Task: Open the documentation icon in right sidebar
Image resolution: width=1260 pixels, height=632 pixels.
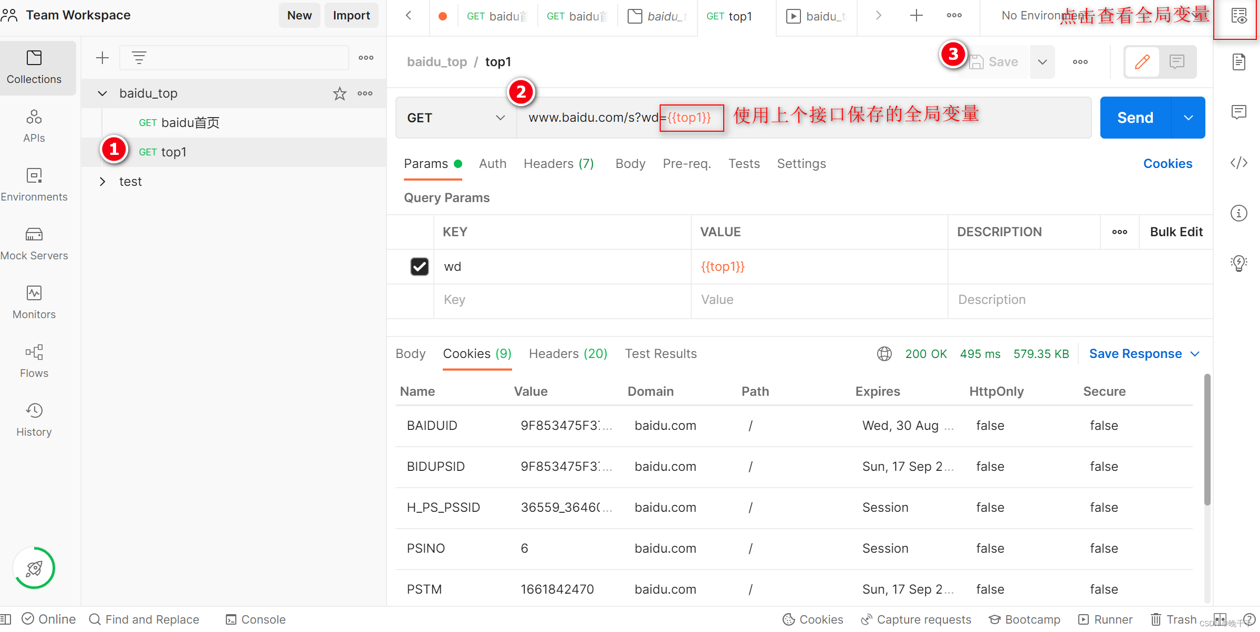Action: tap(1239, 62)
